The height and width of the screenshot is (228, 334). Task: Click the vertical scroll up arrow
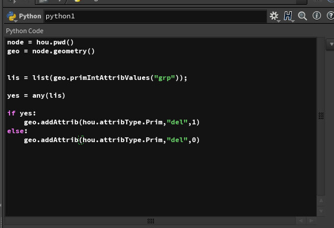click(321, 201)
